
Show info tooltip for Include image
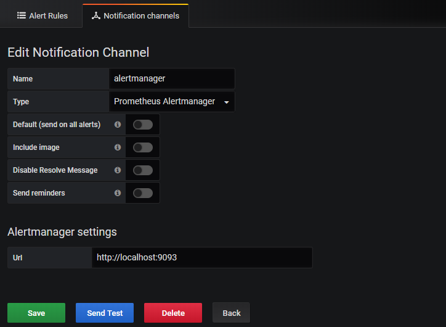tap(118, 147)
